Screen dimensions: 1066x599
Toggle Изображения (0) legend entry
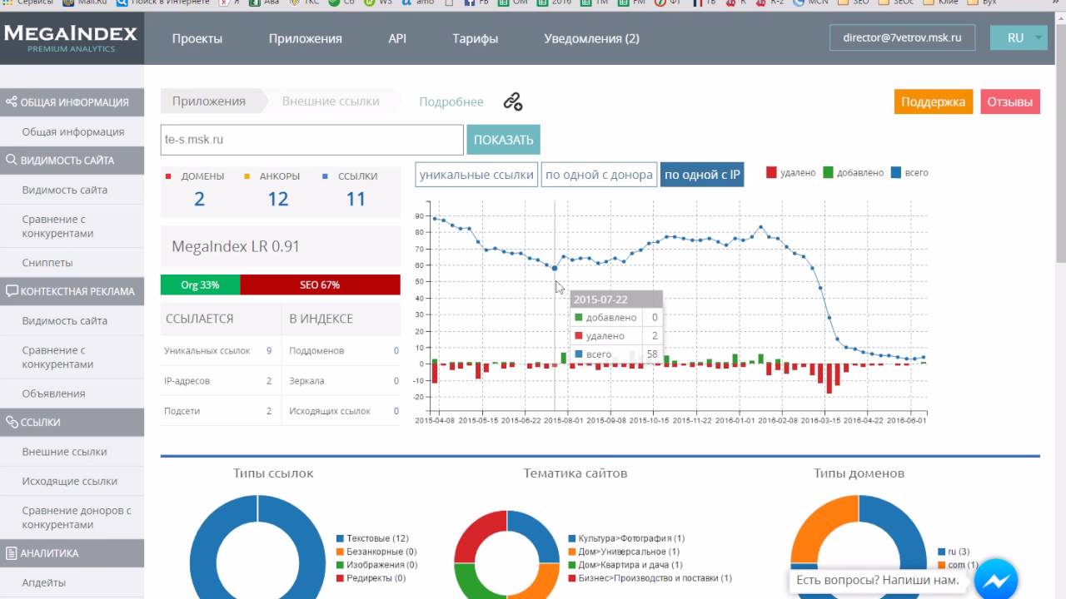click(376, 565)
